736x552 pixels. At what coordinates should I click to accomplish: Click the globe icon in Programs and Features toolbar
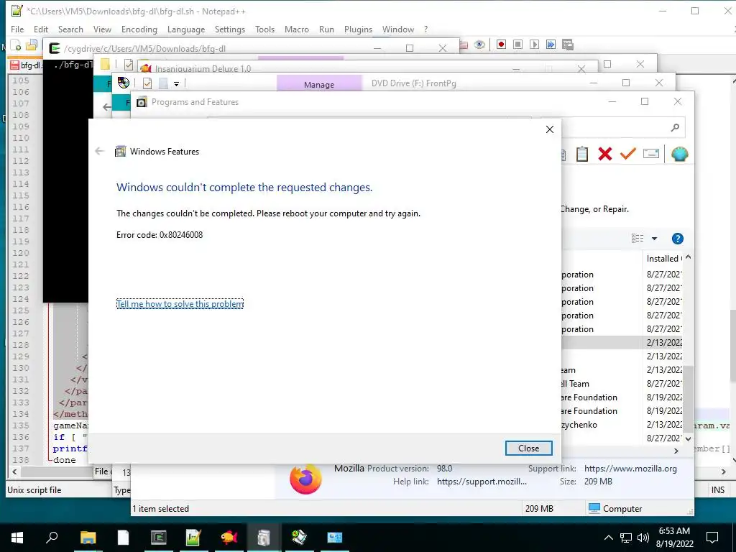click(679, 154)
